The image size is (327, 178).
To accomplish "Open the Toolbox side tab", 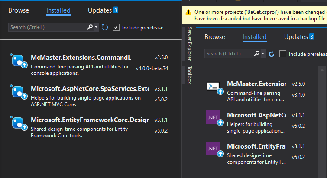I will 189,75.
